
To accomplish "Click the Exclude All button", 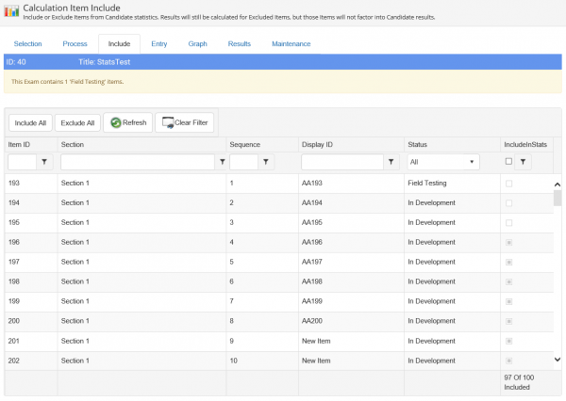I will click(77, 123).
